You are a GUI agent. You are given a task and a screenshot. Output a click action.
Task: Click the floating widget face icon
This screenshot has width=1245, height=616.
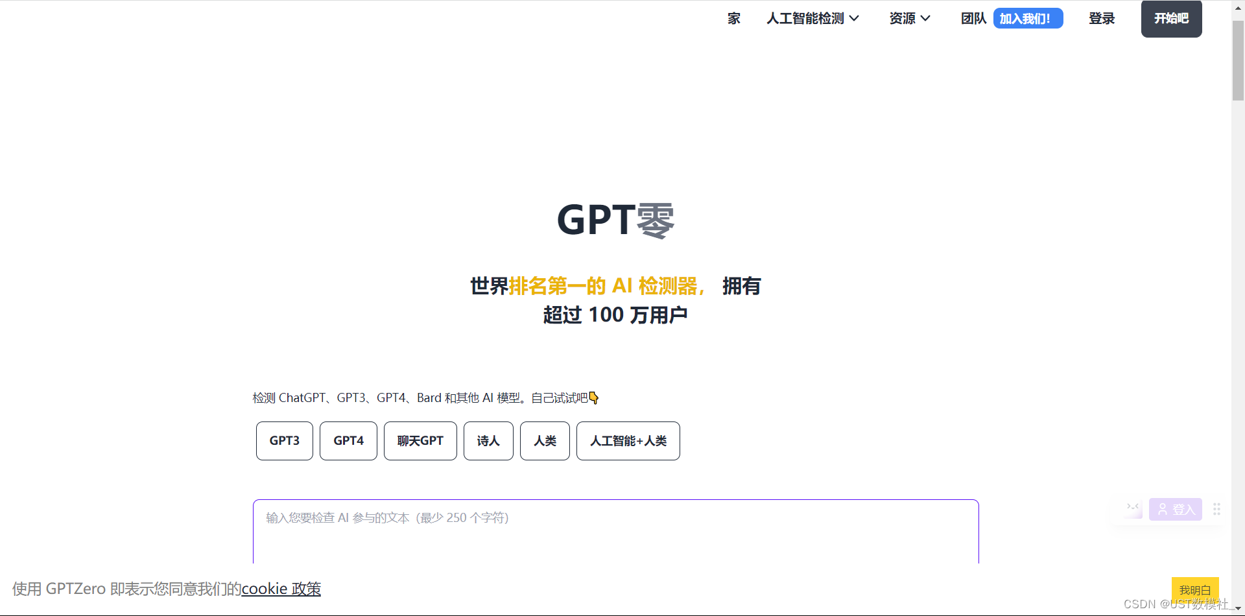point(1133,509)
